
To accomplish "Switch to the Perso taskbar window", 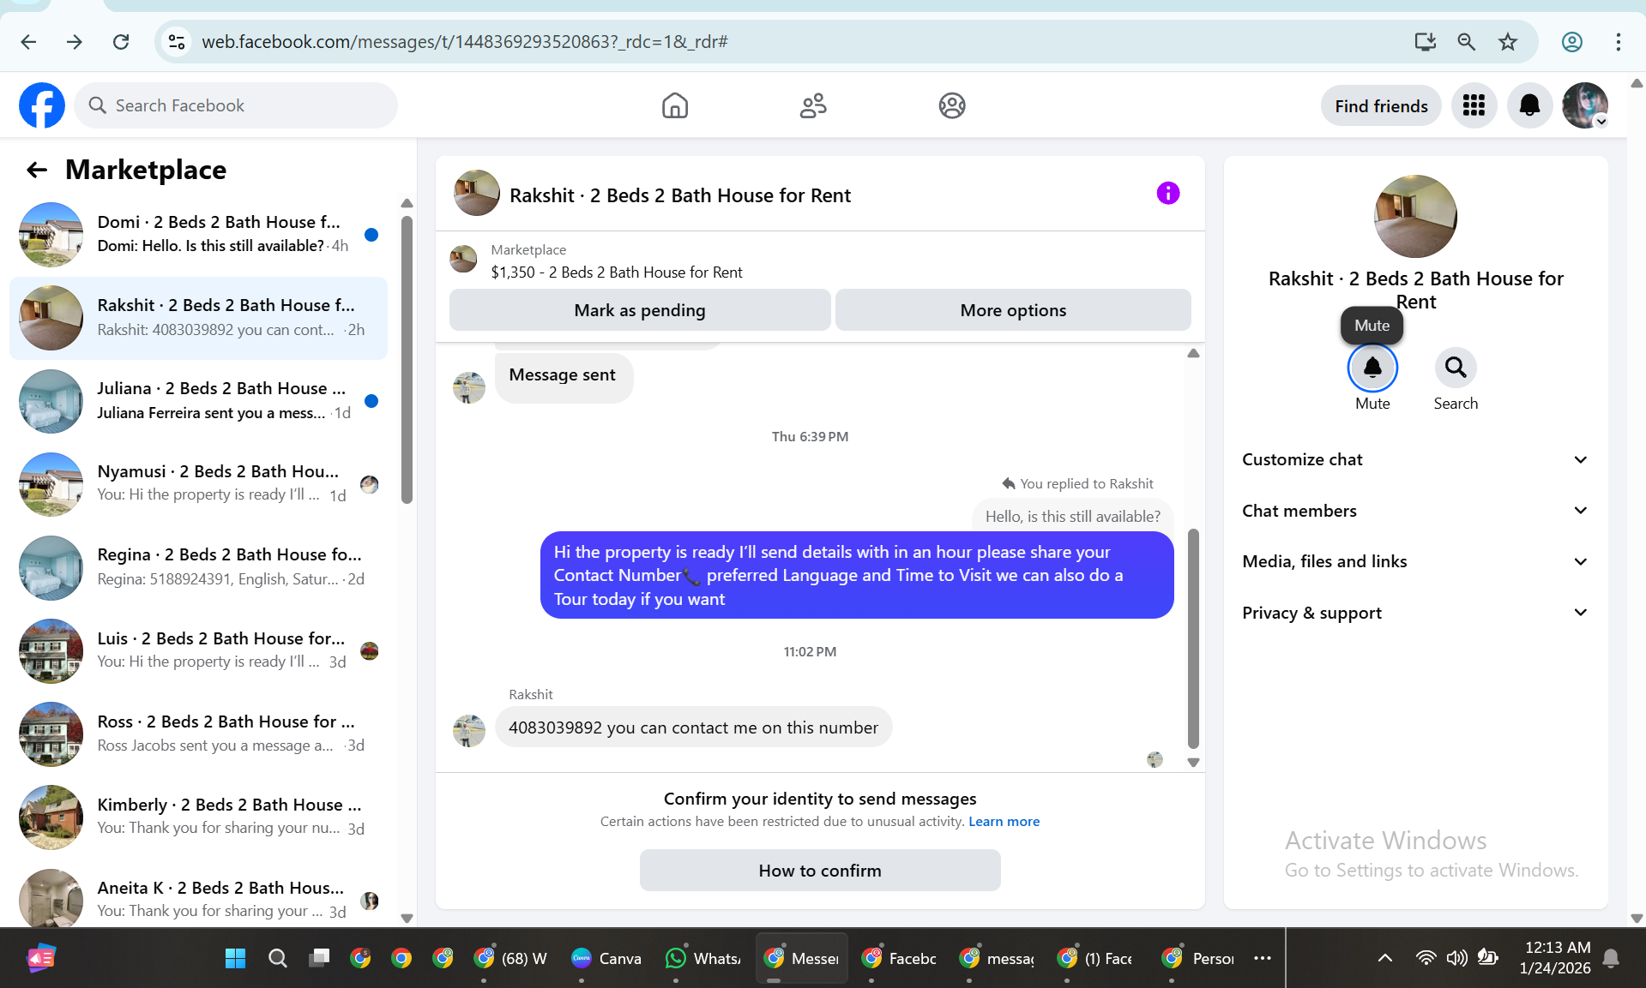I will point(1198,958).
